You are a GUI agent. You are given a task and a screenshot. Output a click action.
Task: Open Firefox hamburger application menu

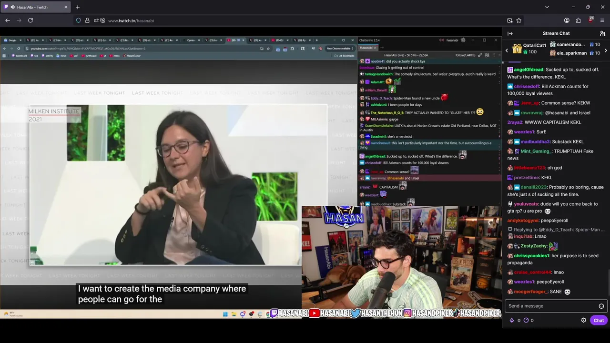pos(602,20)
